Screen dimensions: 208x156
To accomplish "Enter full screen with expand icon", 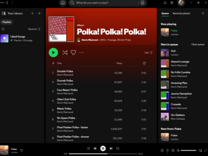I will [206, 150].
